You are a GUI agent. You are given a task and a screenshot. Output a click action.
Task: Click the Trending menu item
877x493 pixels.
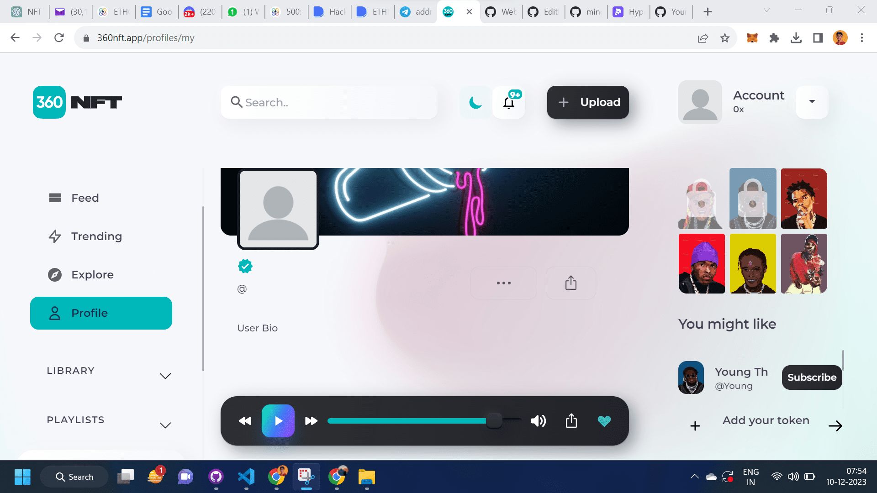[96, 236]
